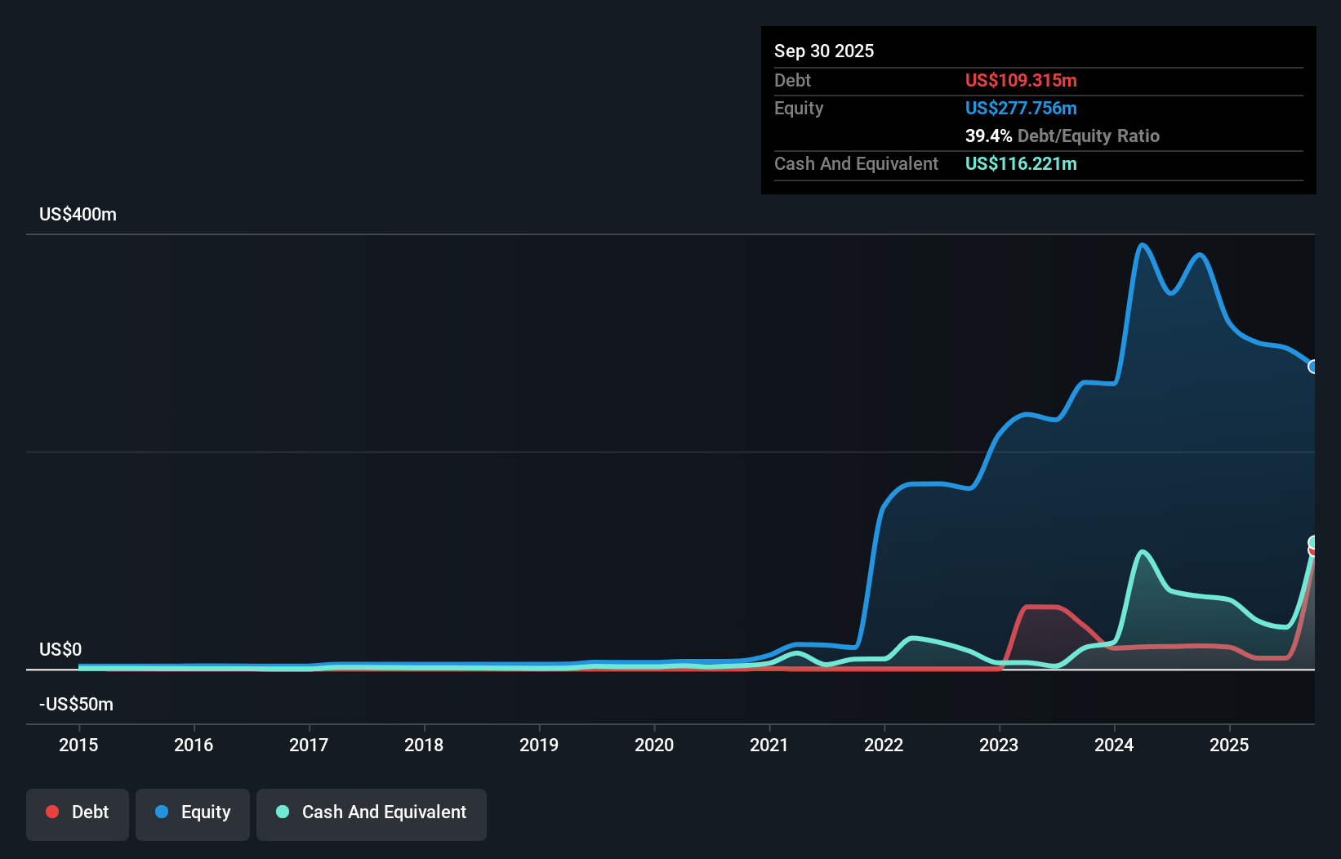Toggle the Equity series visibility in the legend

(192, 812)
